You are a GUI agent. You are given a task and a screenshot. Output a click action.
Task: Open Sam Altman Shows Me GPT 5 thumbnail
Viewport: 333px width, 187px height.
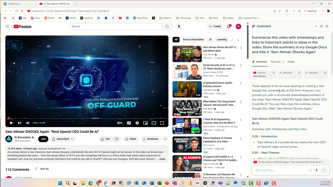[x=187, y=54]
